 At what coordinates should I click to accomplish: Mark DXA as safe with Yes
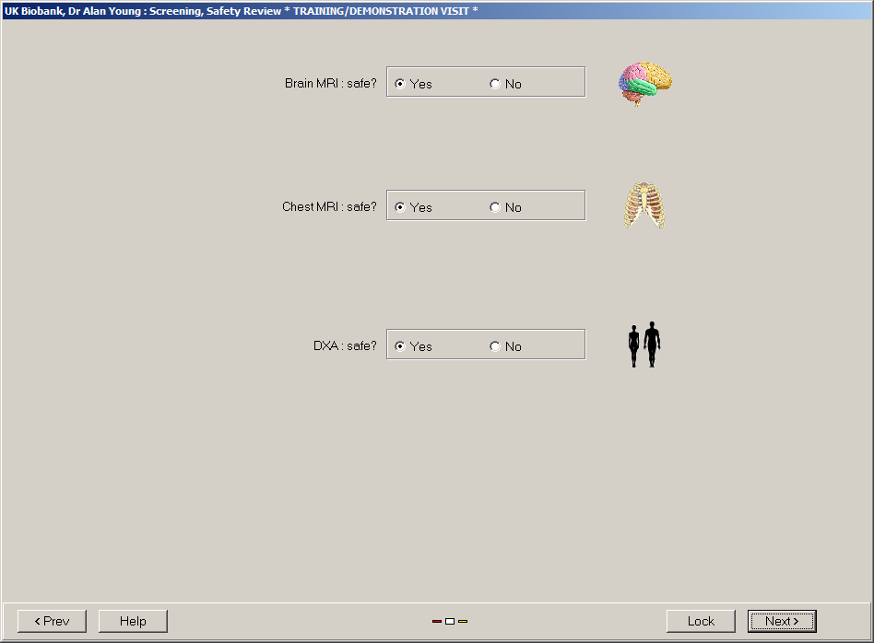[400, 346]
